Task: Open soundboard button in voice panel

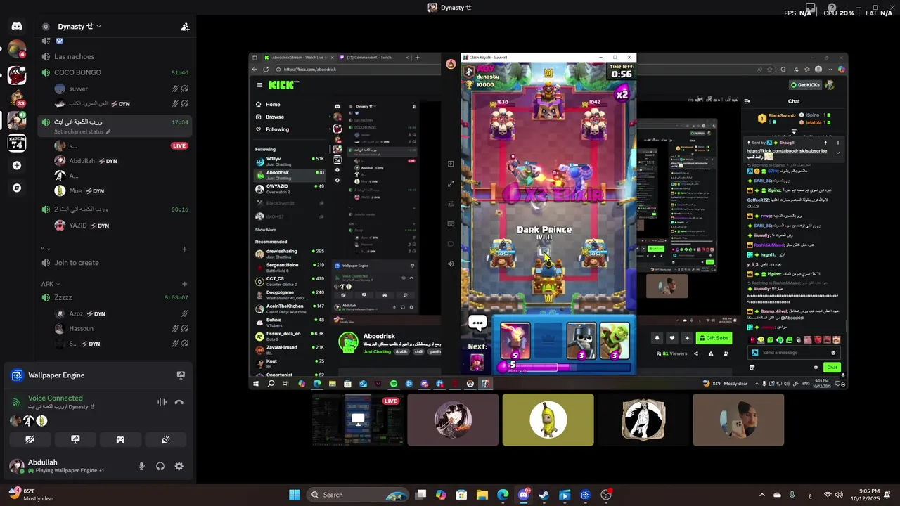Action: (x=166, y=439)
